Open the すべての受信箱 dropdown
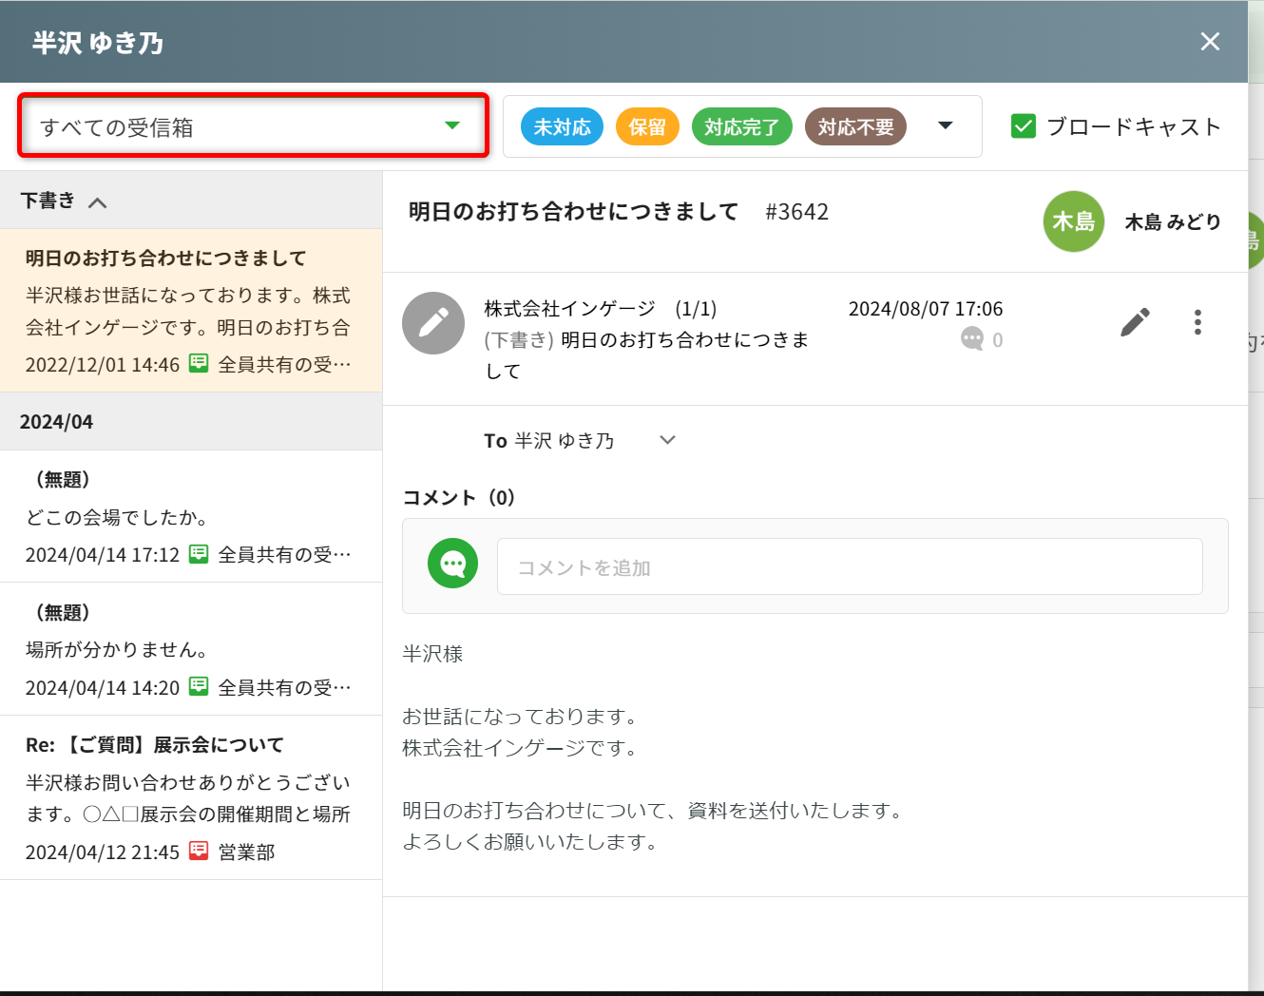 point(253,126)
